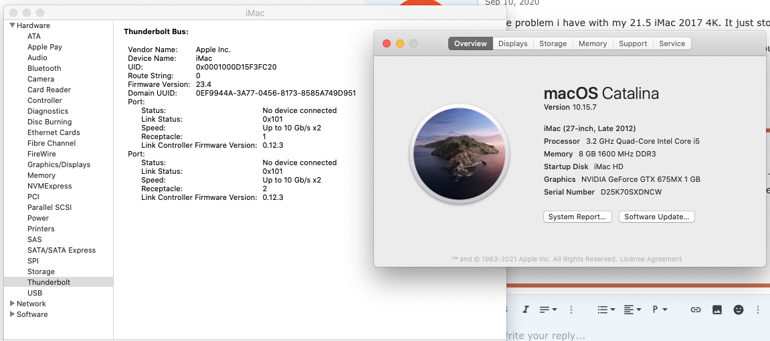Viewport: 770px width, 341px height.
Task: Insert a link in the reply editor
Action: coord(695,310)
